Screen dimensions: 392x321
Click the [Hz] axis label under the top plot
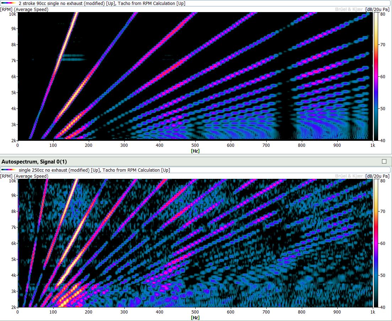[x=195, y=150]
